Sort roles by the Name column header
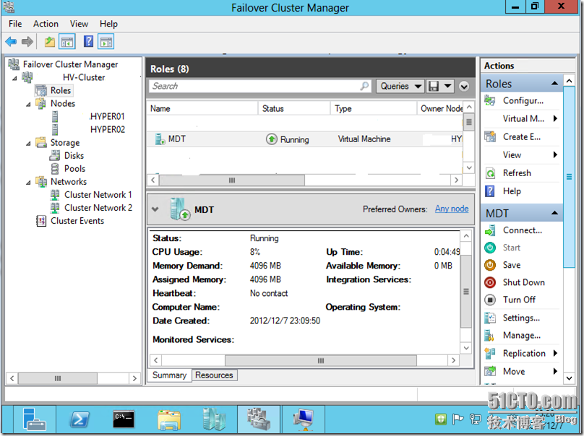Viewport: 584px width, 436px height. coord(202,108)
